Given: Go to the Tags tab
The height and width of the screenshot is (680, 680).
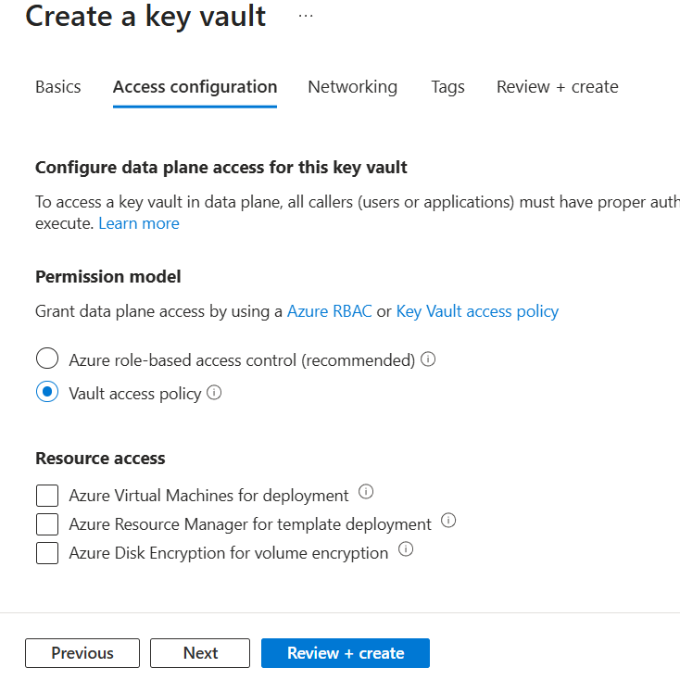Looking at the screenshot, I should click(x=447, y=87).
